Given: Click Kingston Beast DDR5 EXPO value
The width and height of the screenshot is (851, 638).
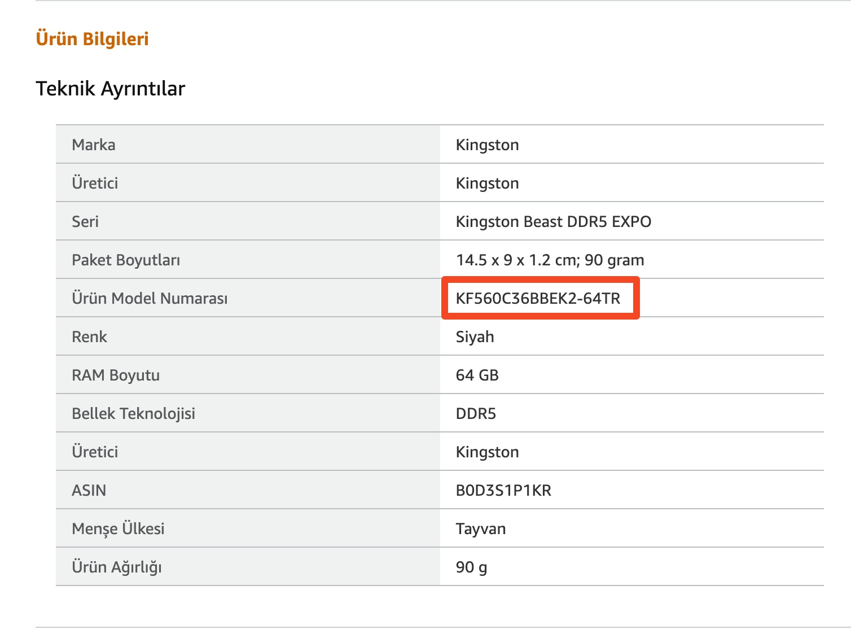Looking at the screenshot, I should [554, 221].
